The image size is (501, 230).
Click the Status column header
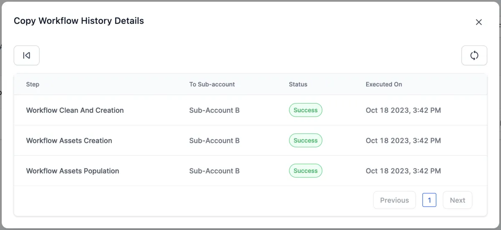pos(298,84)
